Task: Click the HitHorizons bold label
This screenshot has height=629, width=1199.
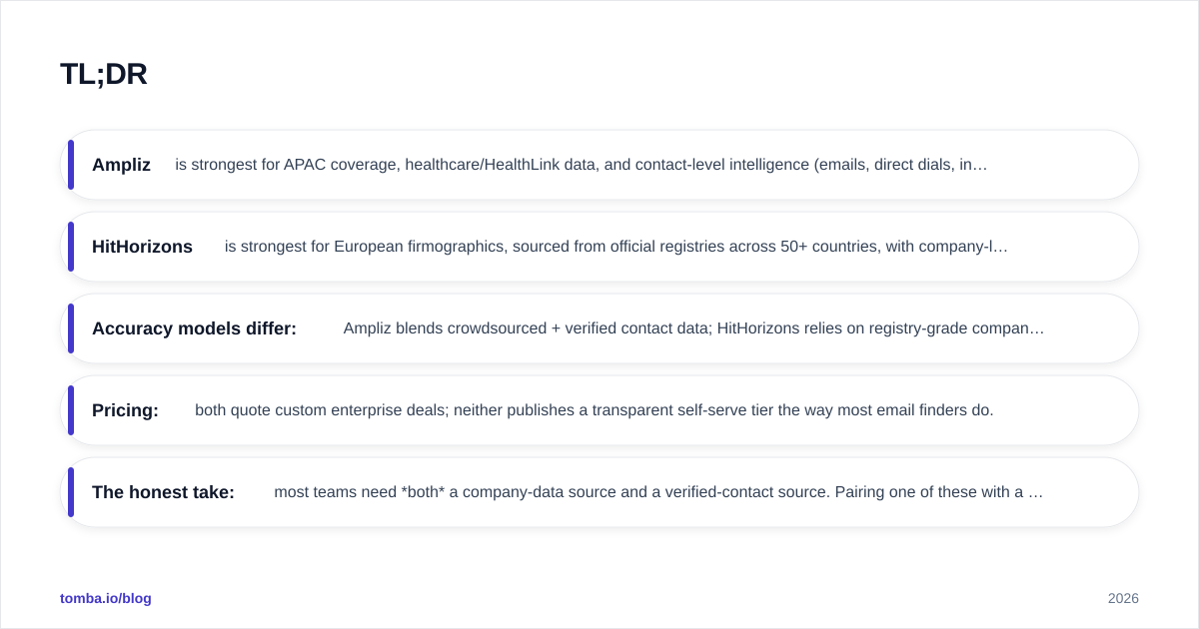Action: [x=142, y=247]
